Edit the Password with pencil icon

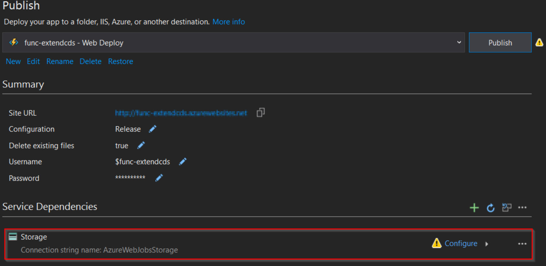pos(159,178)
